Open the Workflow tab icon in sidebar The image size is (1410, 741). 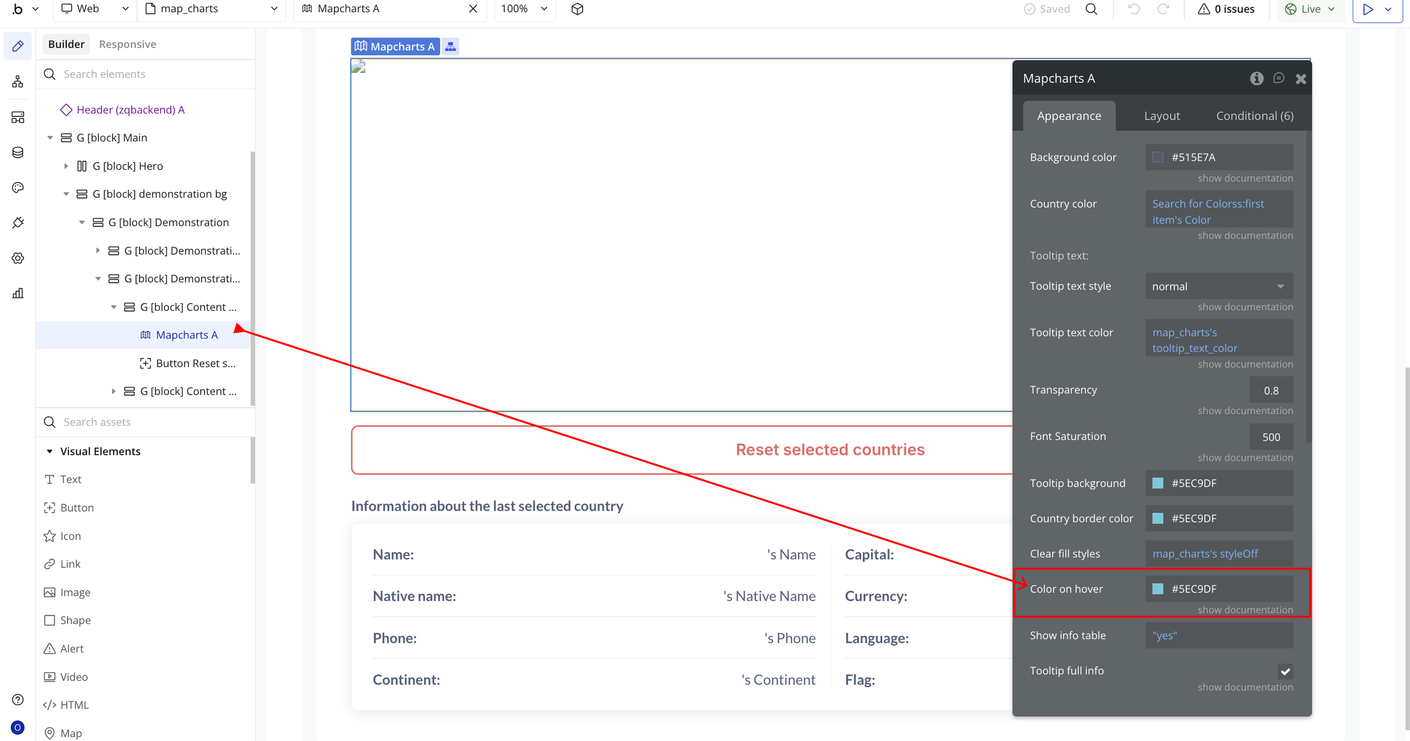18,82
